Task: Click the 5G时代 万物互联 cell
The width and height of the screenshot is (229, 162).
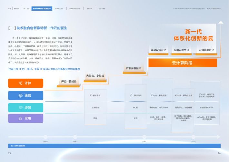Action: tap(206, 96)
